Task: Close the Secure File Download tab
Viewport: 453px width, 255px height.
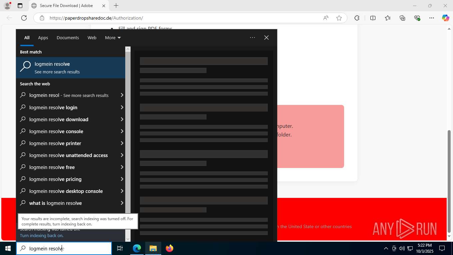Action: click(104, 6)
